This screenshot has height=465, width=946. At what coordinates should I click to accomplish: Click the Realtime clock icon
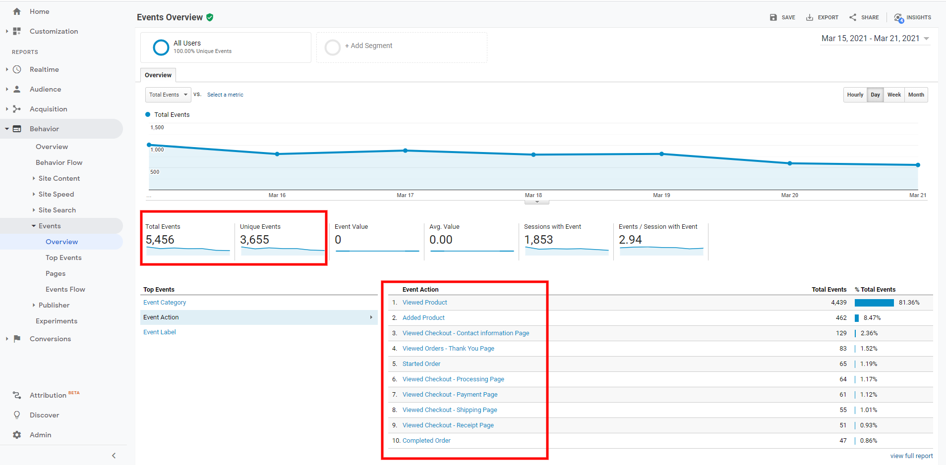[17, 69]
